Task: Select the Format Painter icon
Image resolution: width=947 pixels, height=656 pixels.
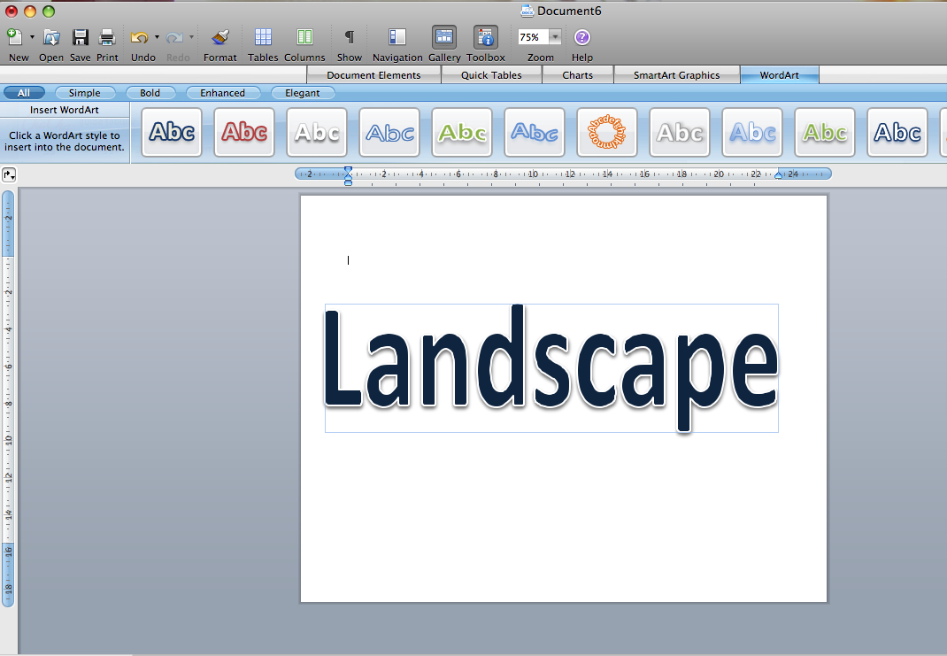Action: [x=219, y=38]
